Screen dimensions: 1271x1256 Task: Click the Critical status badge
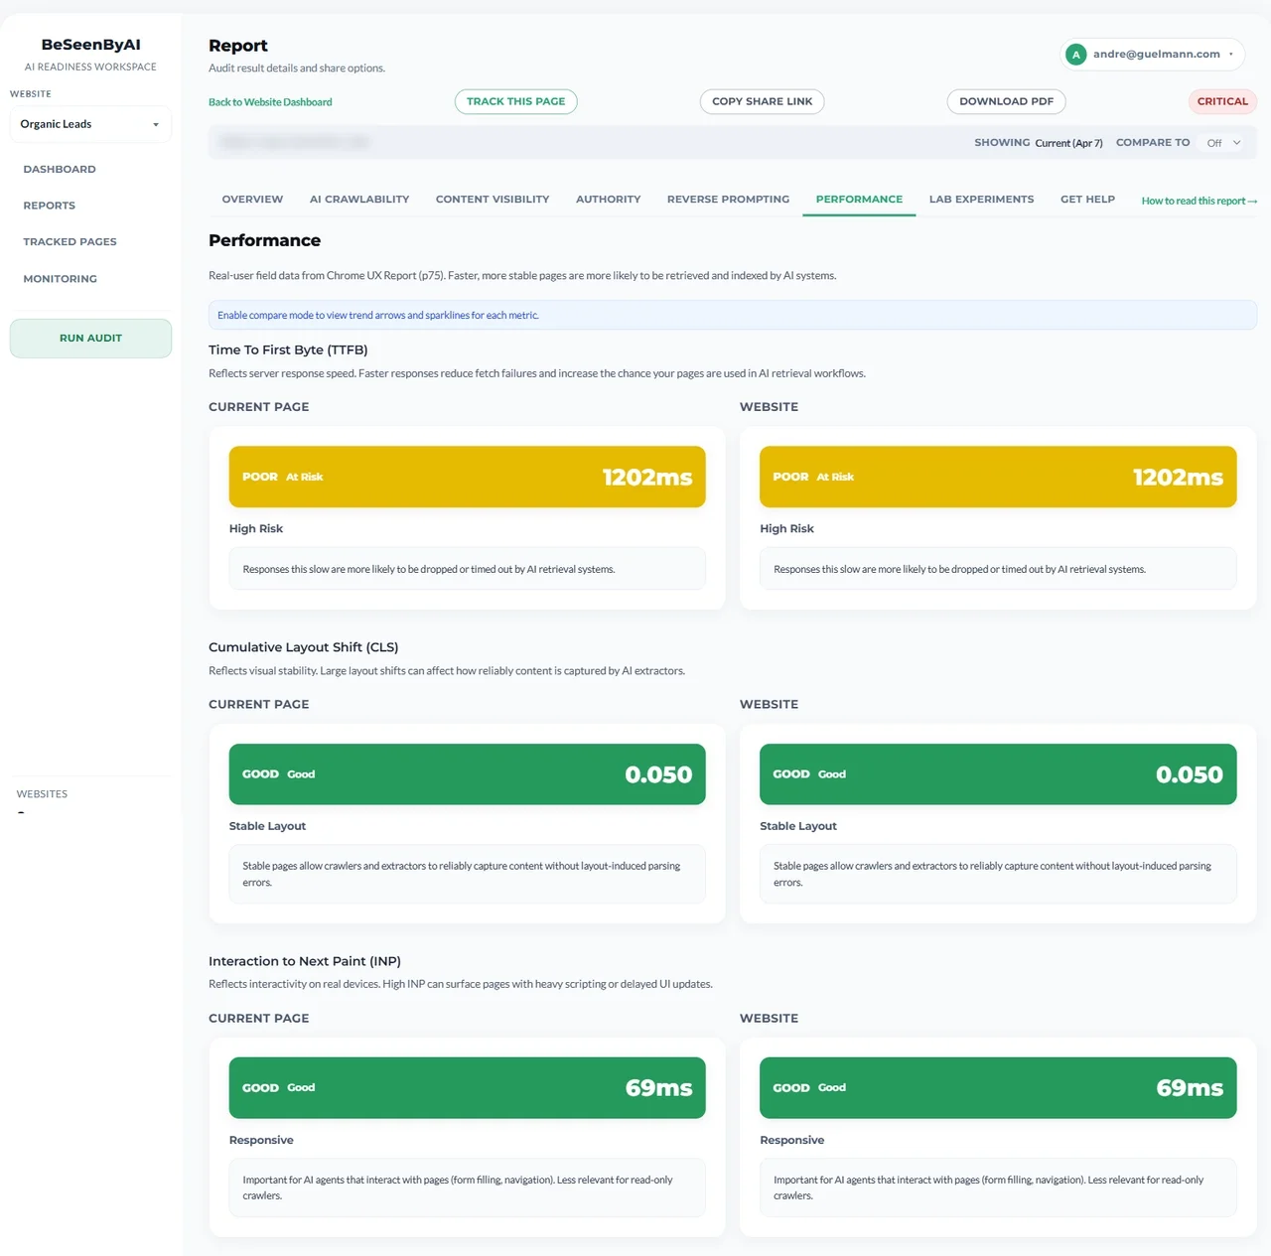click(x=1222, y=101)
